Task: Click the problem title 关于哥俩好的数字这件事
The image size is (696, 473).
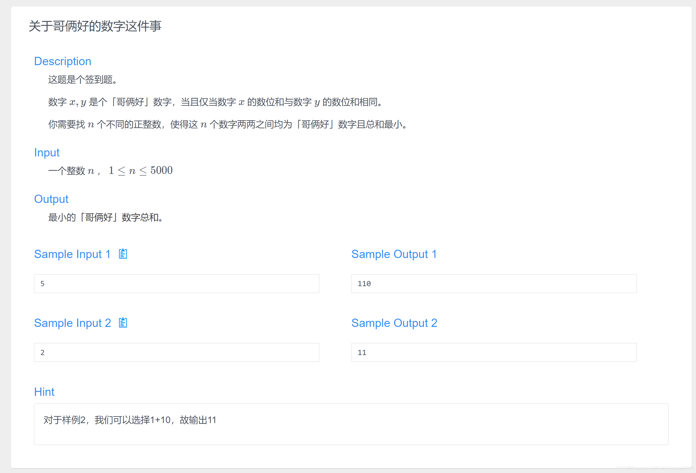Action: click(x=95, y=26)
